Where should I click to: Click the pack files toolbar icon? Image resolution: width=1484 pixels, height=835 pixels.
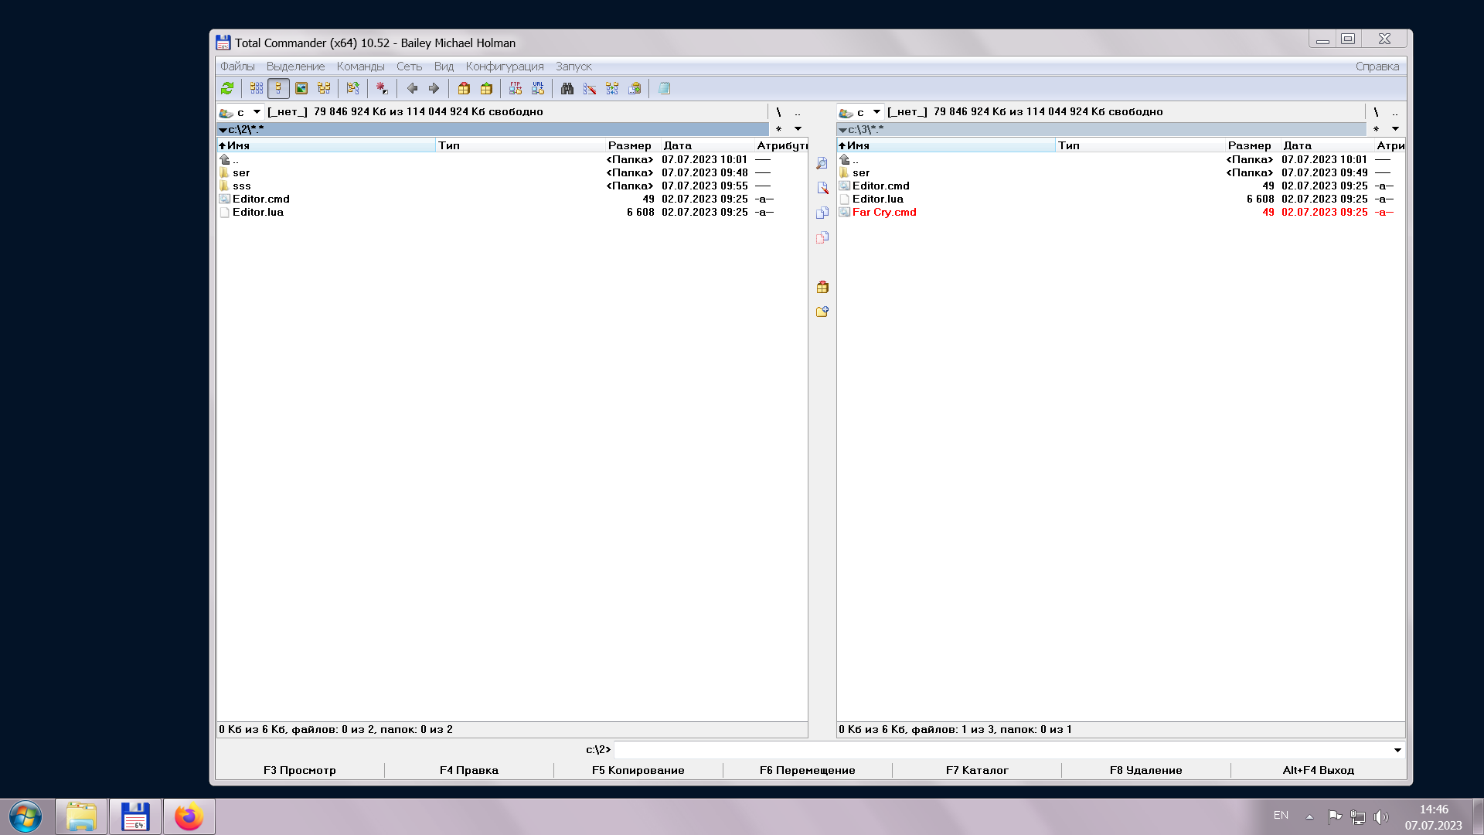click(x=464, y=88)
